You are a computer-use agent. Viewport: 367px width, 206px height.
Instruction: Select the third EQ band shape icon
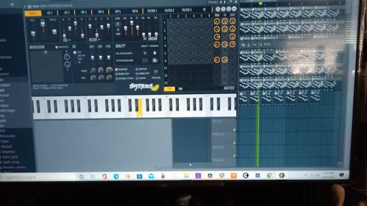(x=108, y=46)
